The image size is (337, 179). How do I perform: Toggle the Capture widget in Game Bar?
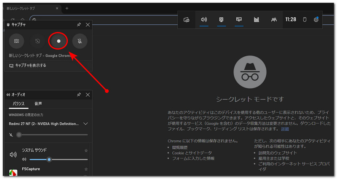click(221, 19)
